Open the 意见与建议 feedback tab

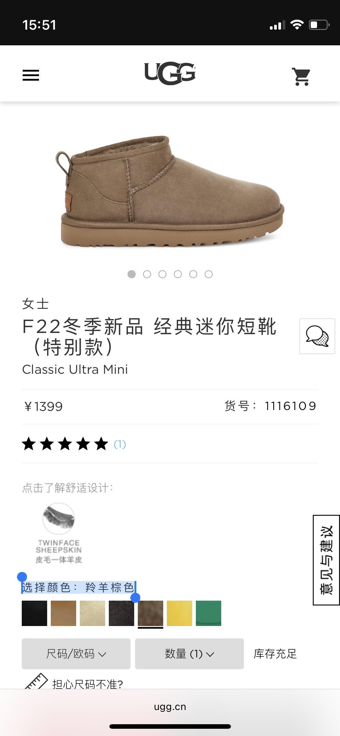326,560
